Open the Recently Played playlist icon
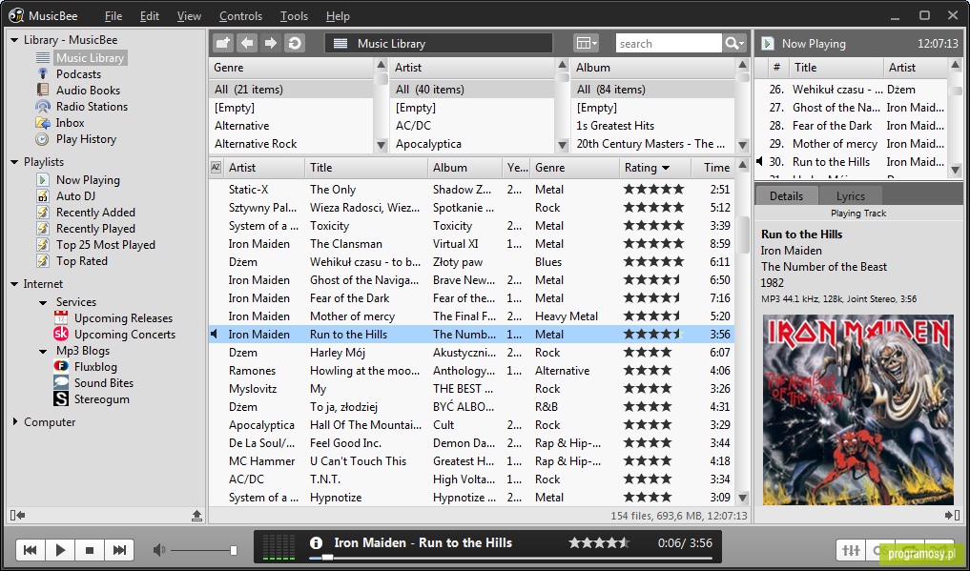Image resolution: width=970 pixels, height=571 pixels. [43, 228]
